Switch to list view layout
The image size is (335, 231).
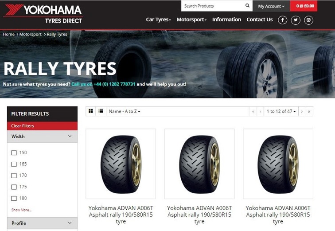point(101,111)
